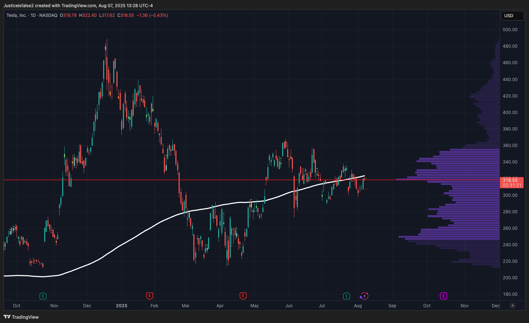Open the green earnings marker in late July

click(x=346, y=296)
